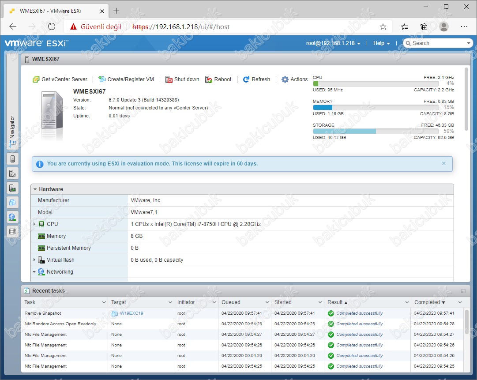Open the browser Favorites list icon
Screen dimensions: 477x380
point(404,27)
